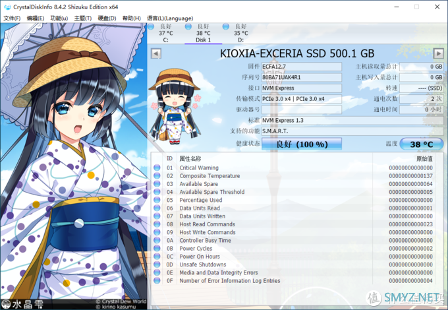Click the blue status orb above D:

[x=226, y=26]
